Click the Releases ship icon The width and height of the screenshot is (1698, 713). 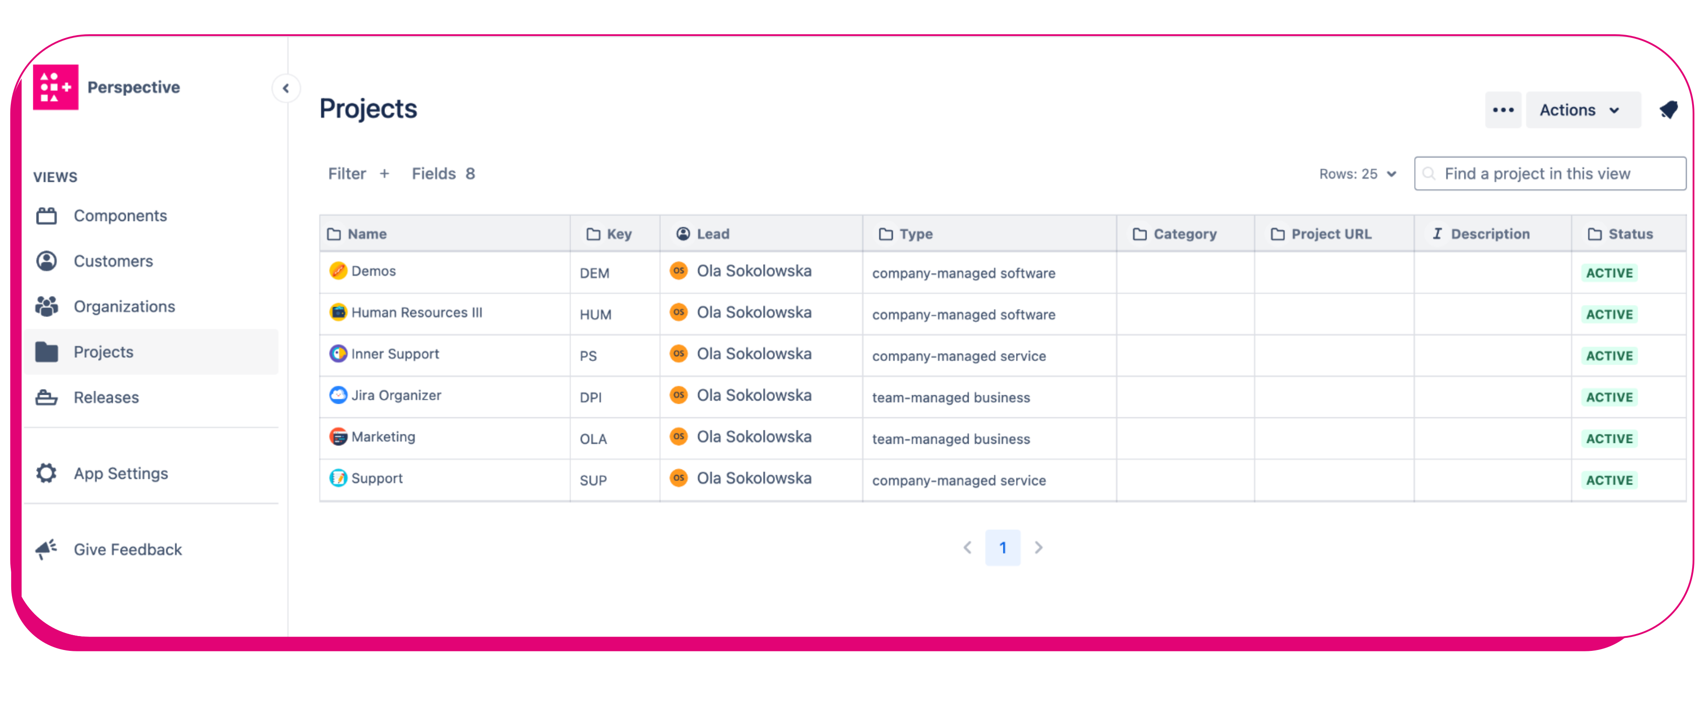pyautogui.click(x=47, y=397)
